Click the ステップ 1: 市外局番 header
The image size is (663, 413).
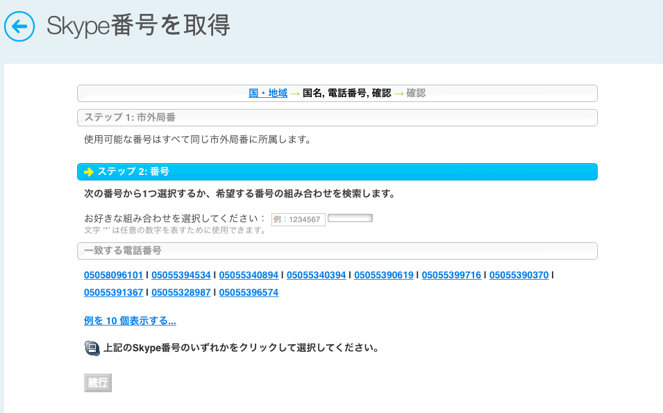337,117
